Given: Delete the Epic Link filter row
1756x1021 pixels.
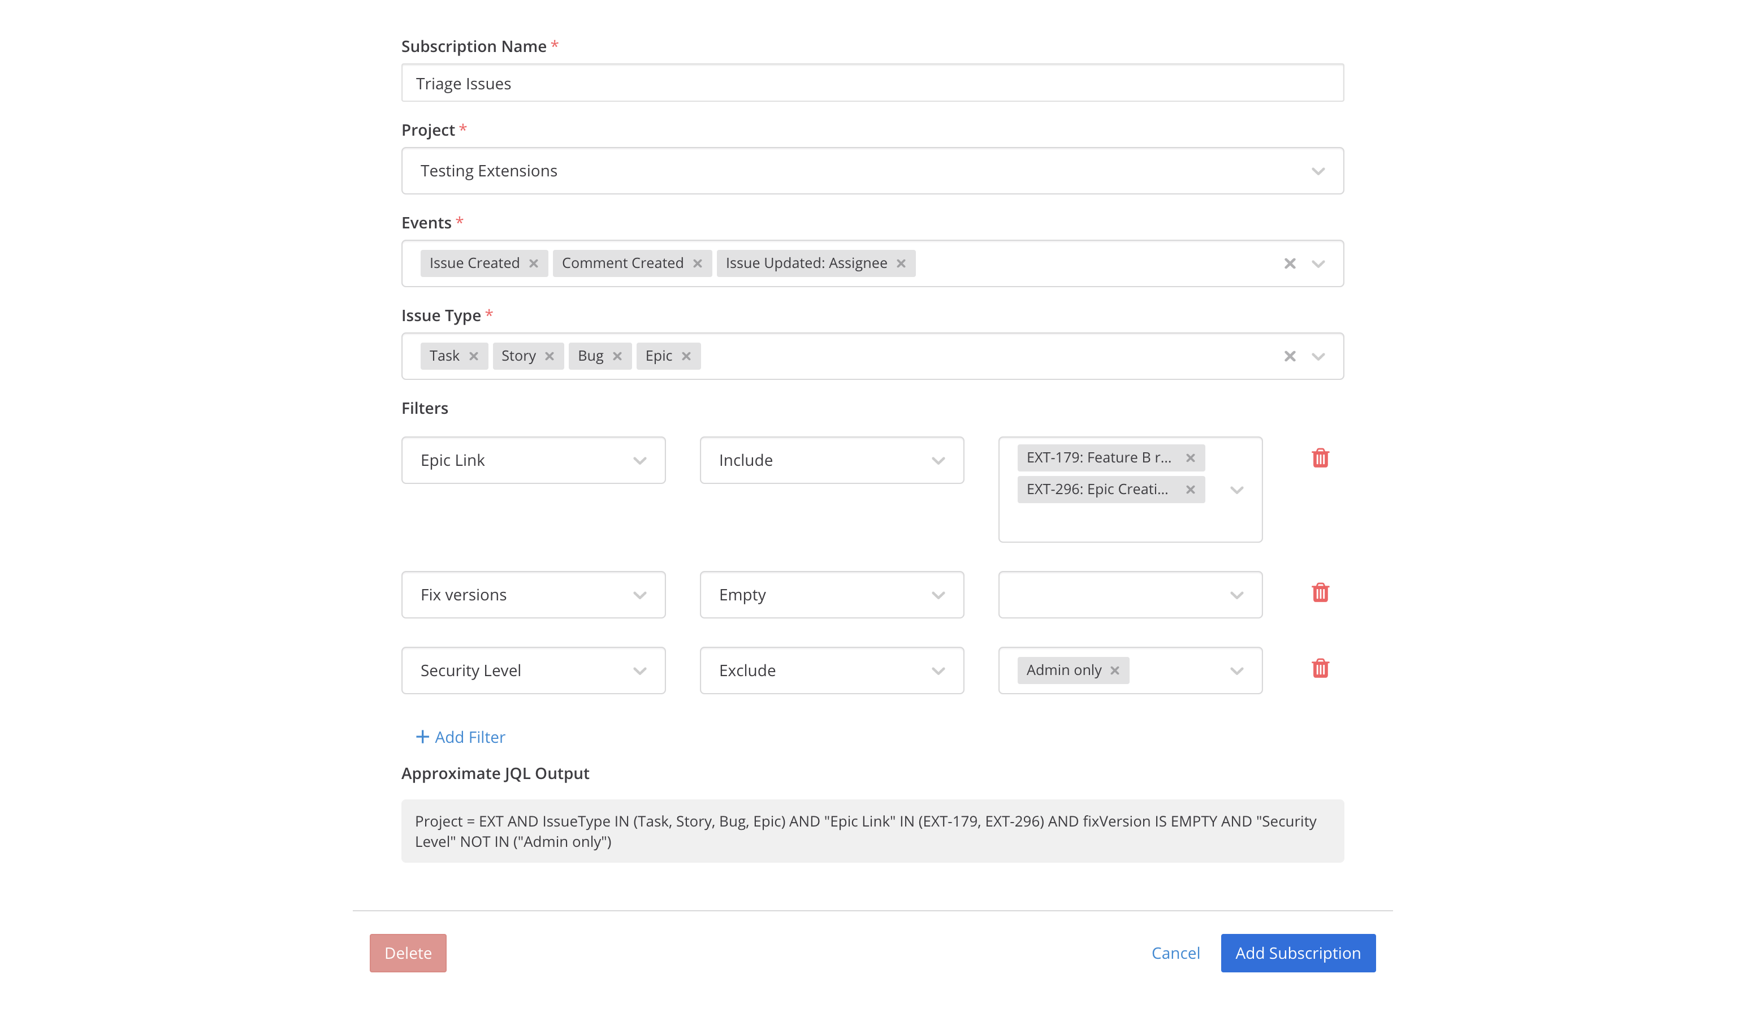Looking at the screenshot, I should tap(1321, 458).
